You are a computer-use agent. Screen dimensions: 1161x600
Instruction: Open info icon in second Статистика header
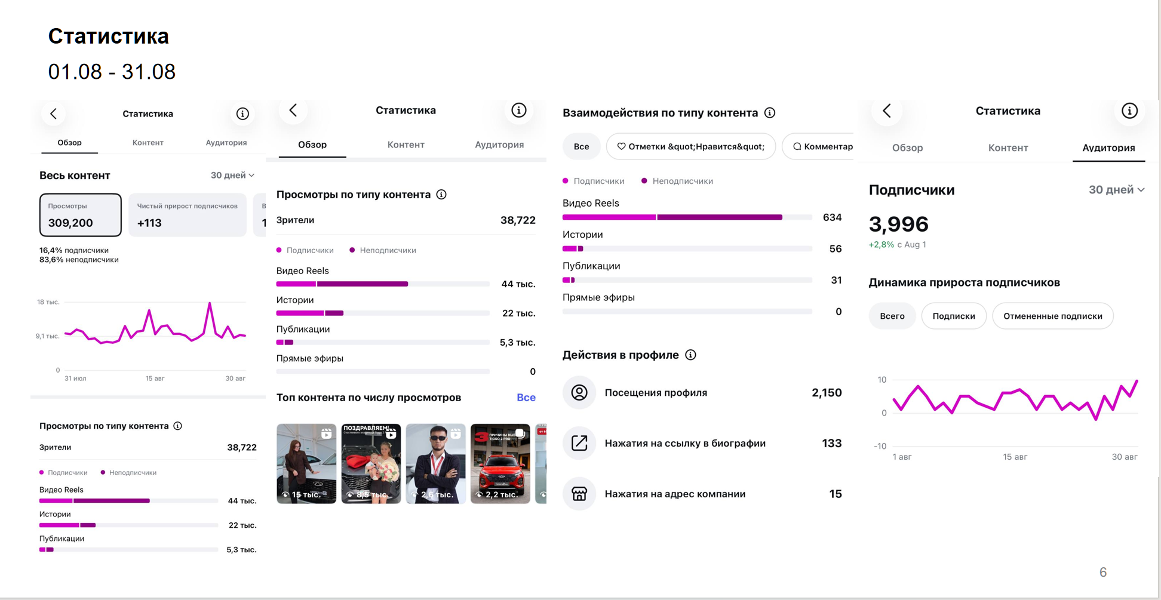pos(519,110)
